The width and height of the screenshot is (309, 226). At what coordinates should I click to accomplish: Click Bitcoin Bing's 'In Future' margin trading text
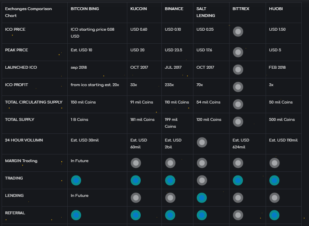79,161
